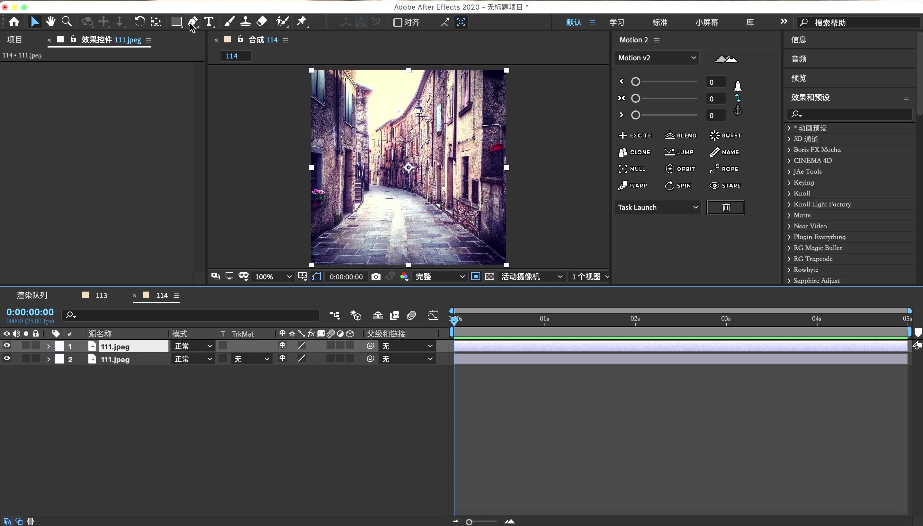This screenshot has height=526, width=923.
Task: Click the EXCITE button in Motion 2
Action: click(635, 136)
